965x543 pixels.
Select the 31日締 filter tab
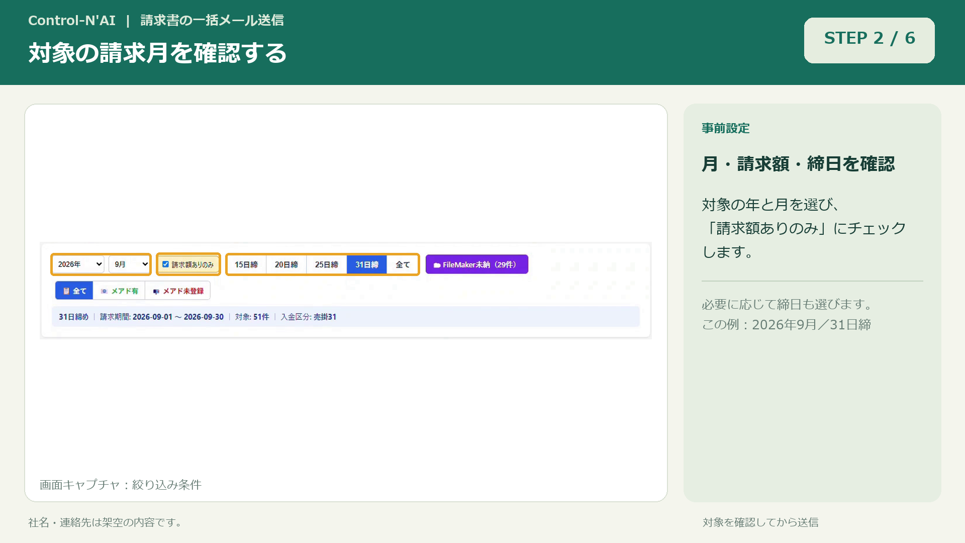pos(367,264)
